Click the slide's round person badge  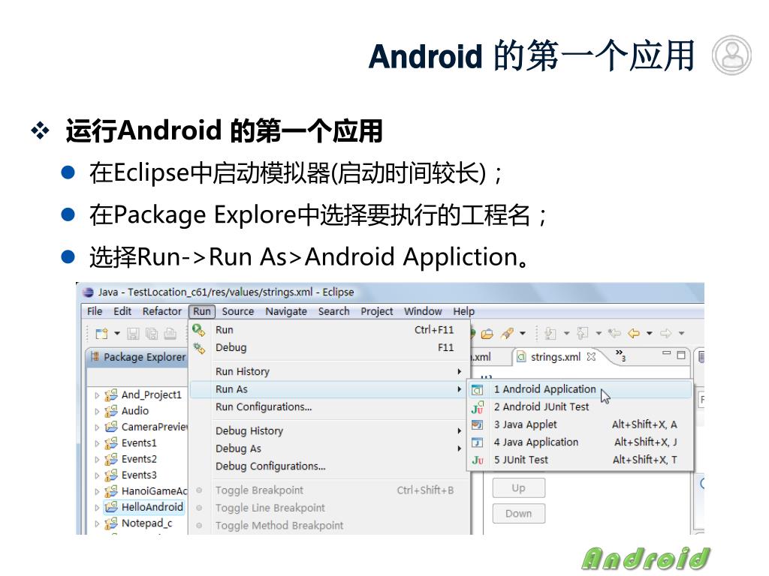731,55
